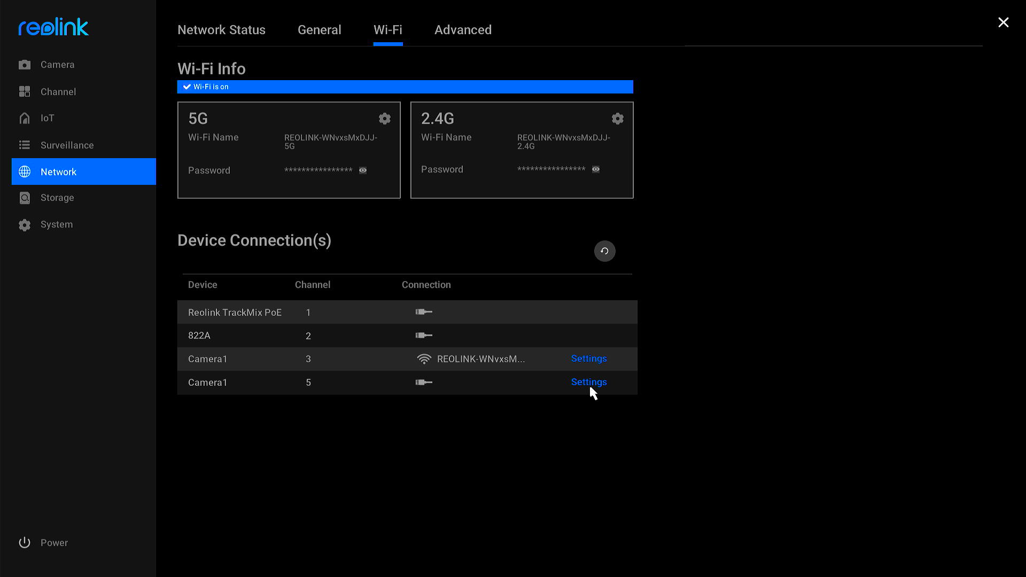Open the Channel sidebar section
Viewport: 1026px width, 577px height.
(84, 92)
